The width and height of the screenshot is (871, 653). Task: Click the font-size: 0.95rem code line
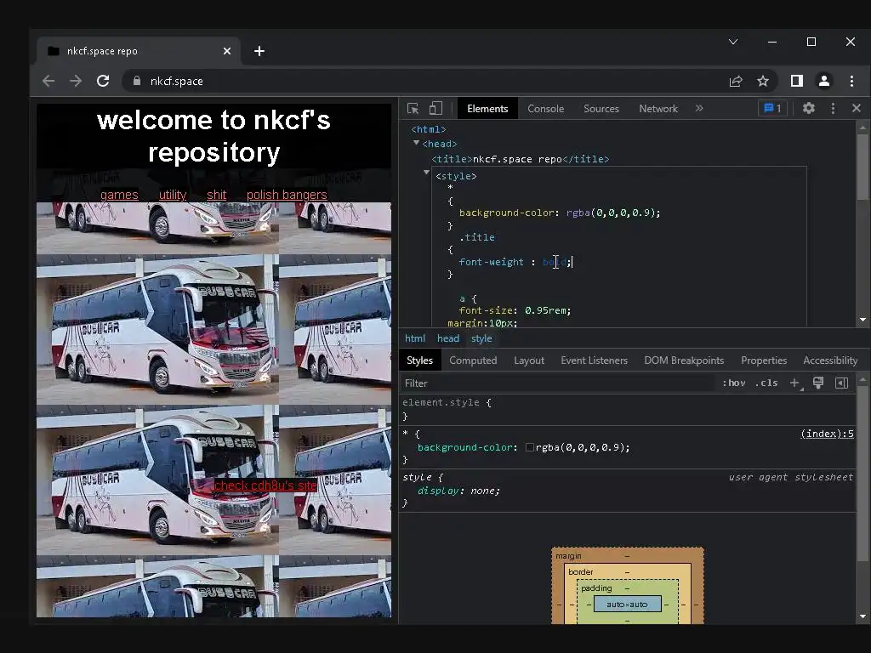click(x=515, y=310)
